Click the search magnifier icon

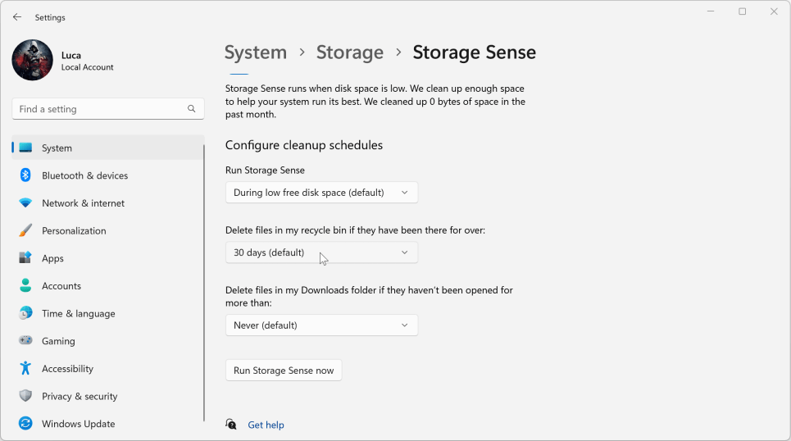[x=192, y=109]
